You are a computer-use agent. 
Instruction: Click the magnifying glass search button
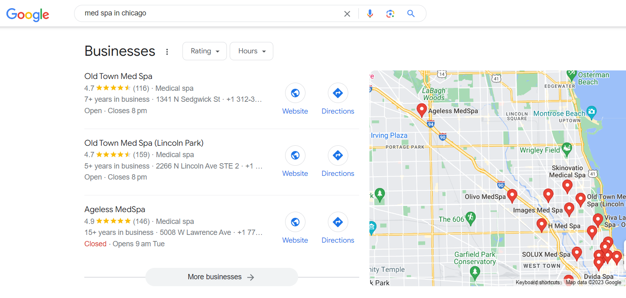point(411,14)
